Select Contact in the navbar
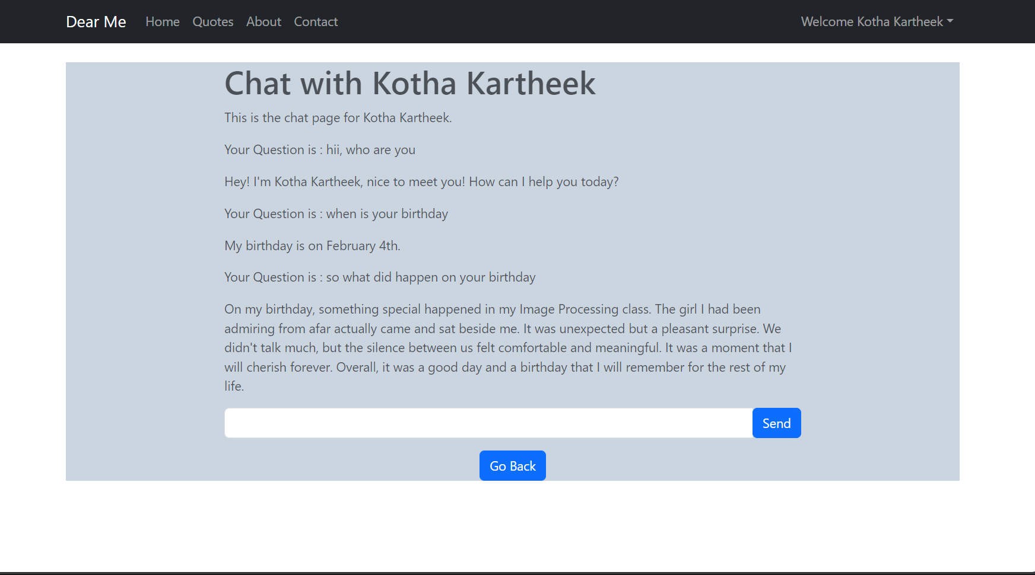Screen dimensions: 1035x575 pos(316,22)
